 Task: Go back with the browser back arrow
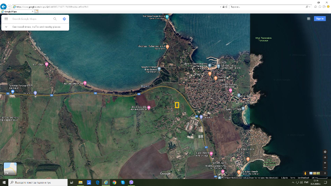click(4, 7)
